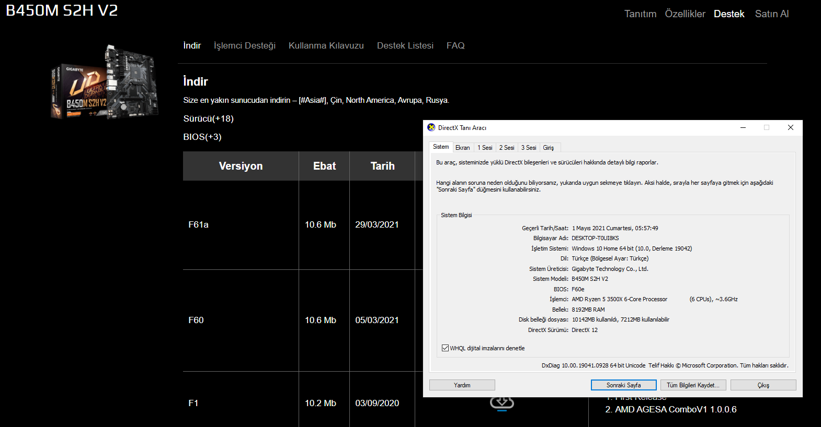821x427 pixels.
Task: Open the Destek page link
Action: (729, 14)
